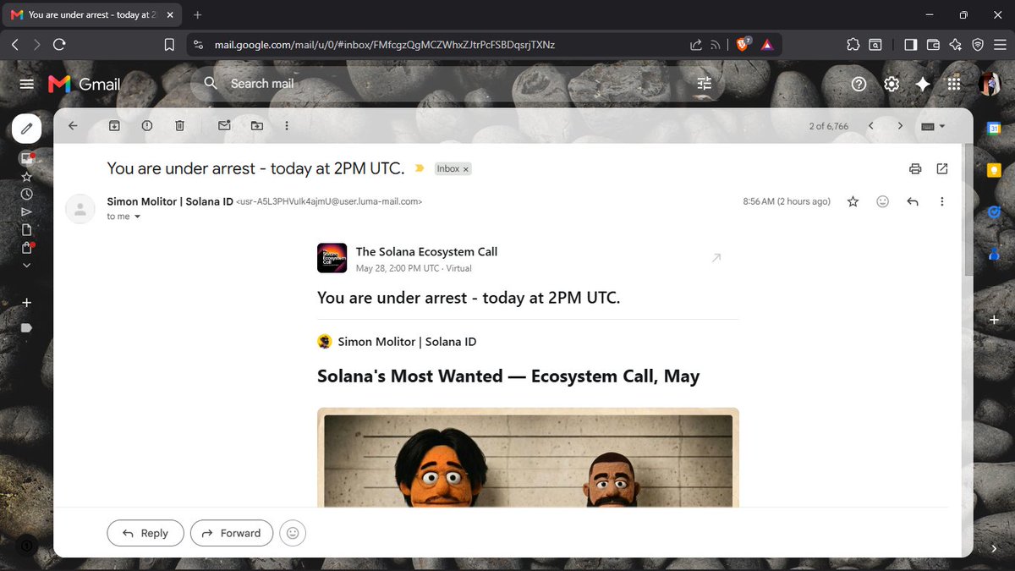The width and height of the screenshot is (1015, 571).
Task: Expand 'to me' recipient details
Action: click(x=137, y=217)
